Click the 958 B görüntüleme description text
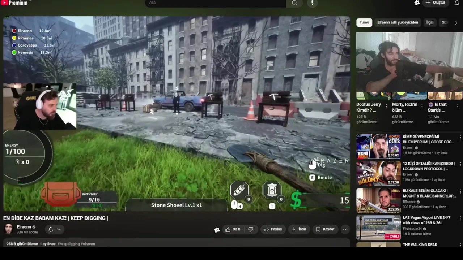 tap(22, 244)
